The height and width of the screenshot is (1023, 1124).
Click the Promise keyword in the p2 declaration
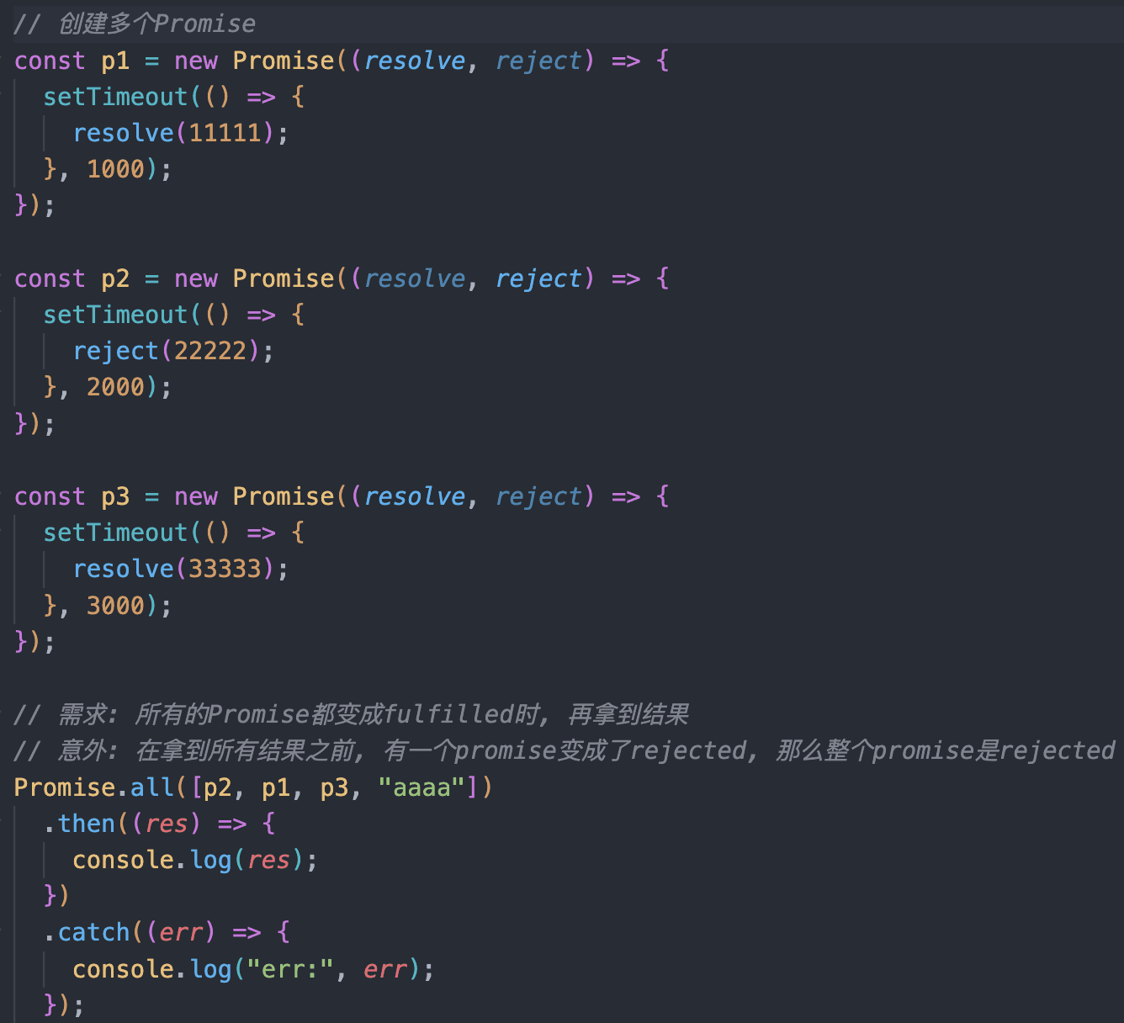[x=283, y=278]
